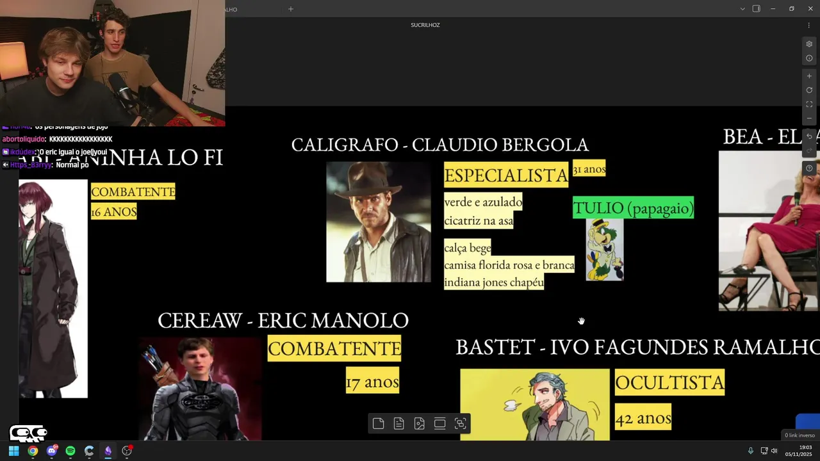Open Spotify from the taskbar
The width and height of the screenshot is (820, 461).
(70, 451)
